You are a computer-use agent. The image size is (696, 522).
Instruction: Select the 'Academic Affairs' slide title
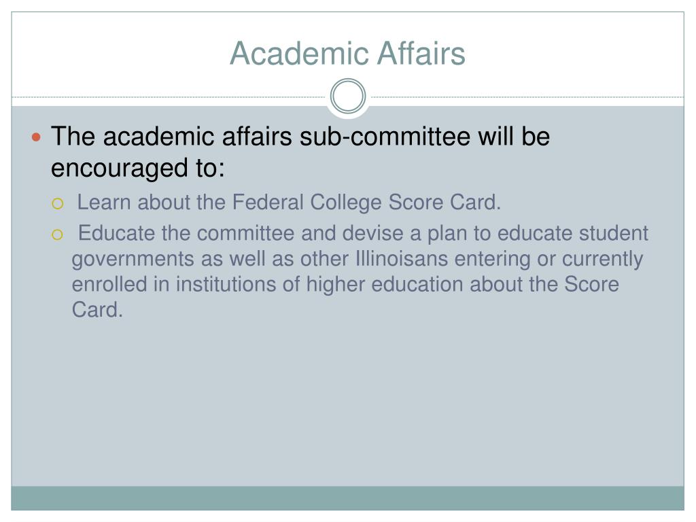pos(347,53)
